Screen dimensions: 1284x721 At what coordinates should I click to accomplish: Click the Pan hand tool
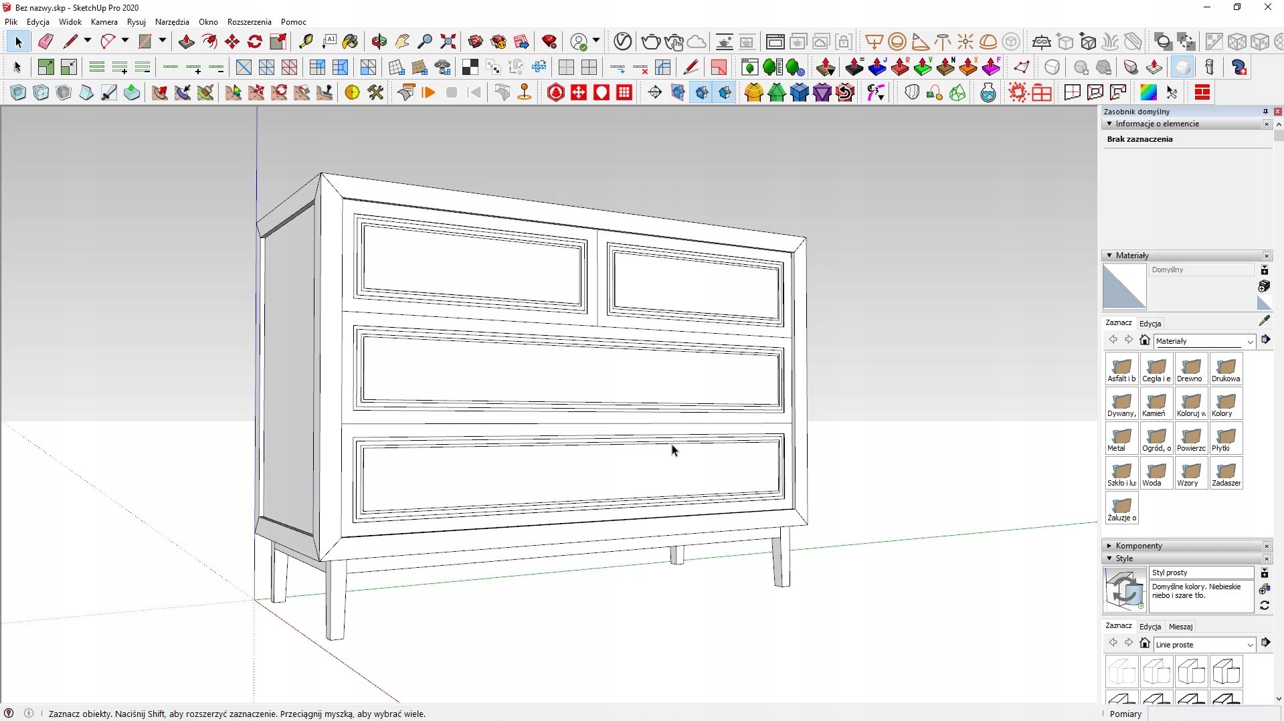click(402, 41)
